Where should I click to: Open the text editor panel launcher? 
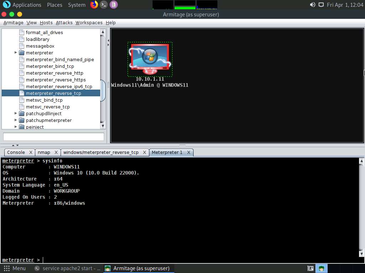point(113,5)
